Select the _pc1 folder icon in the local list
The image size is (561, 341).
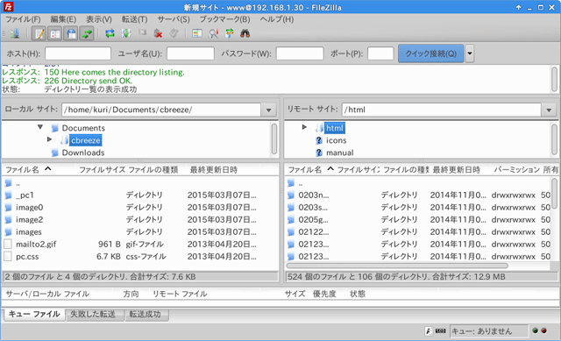[x=8, y=195]
